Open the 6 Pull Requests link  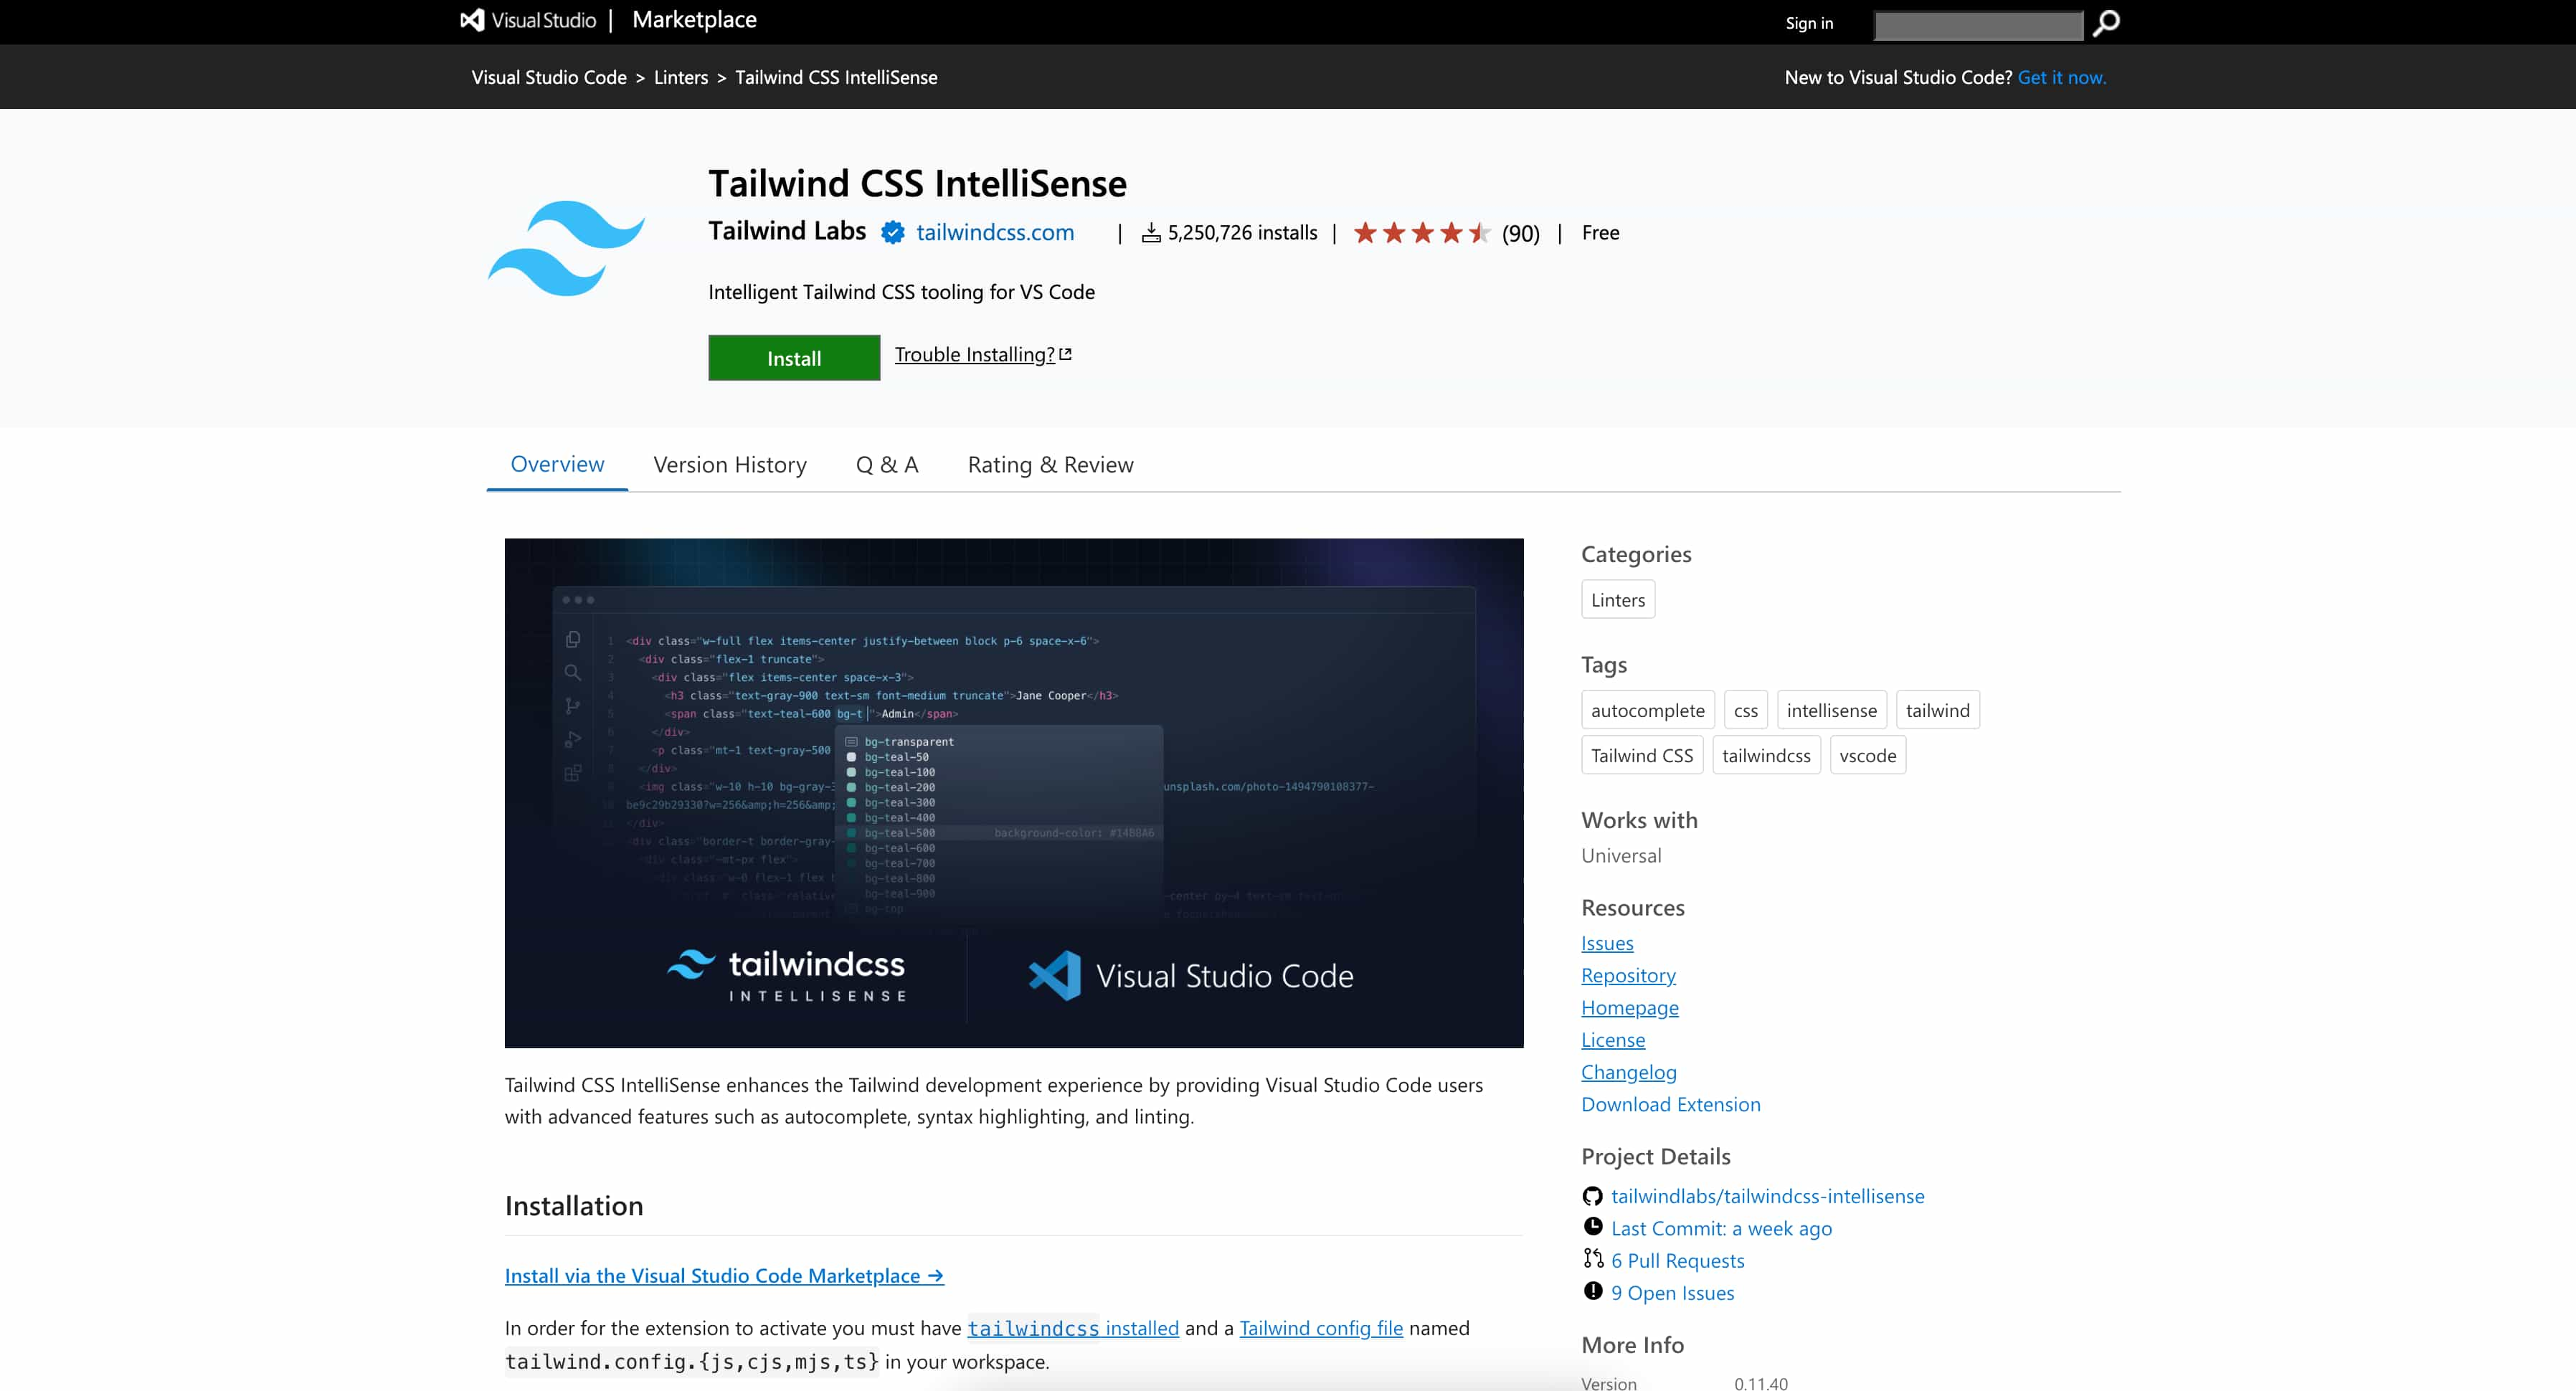tap(1677, 1260)
